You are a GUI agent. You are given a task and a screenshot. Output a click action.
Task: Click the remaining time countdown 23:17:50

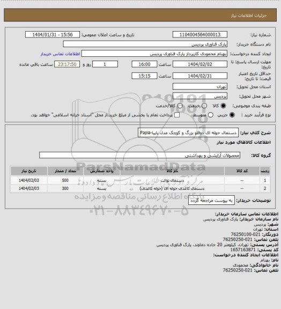(x=67, y=64)
